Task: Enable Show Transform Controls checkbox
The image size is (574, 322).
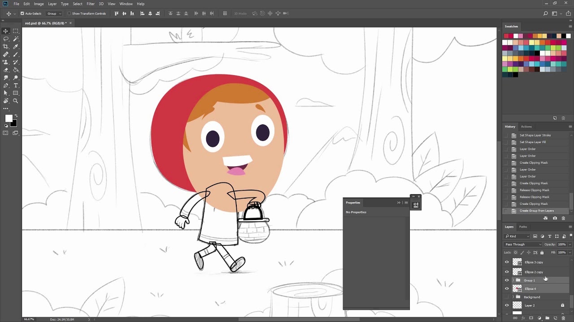Action: (x=69, y=13)
